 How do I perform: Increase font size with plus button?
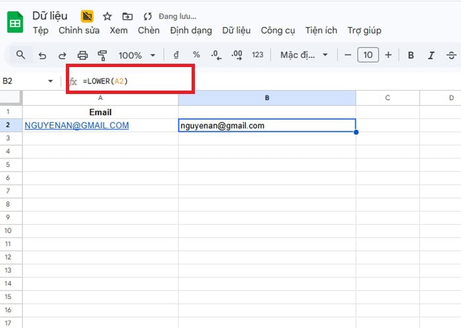point(388,55)
